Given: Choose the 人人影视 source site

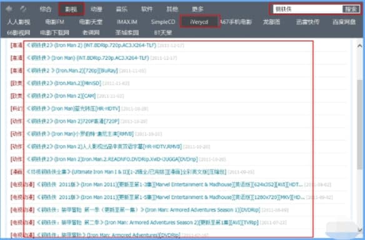Looking at the screenshot, I should [x=19, y=22].
